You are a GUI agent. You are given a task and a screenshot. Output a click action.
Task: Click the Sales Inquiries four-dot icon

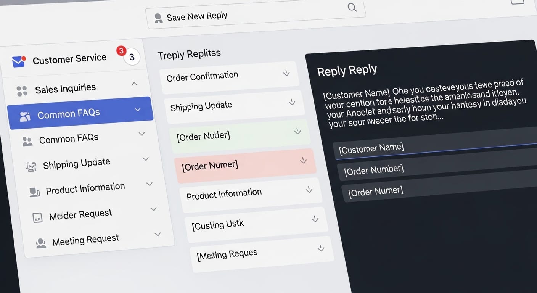(22, 91)
